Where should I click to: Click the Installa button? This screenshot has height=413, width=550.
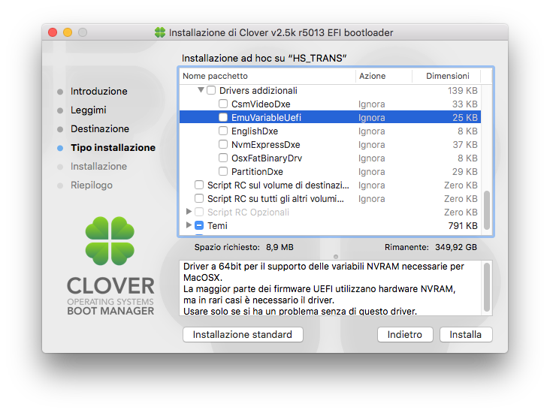(465, 334)
